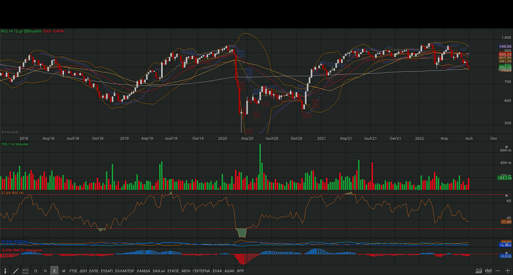Click the 37,89 RSI value tag
513x275 pixels.
pos(506,222)
